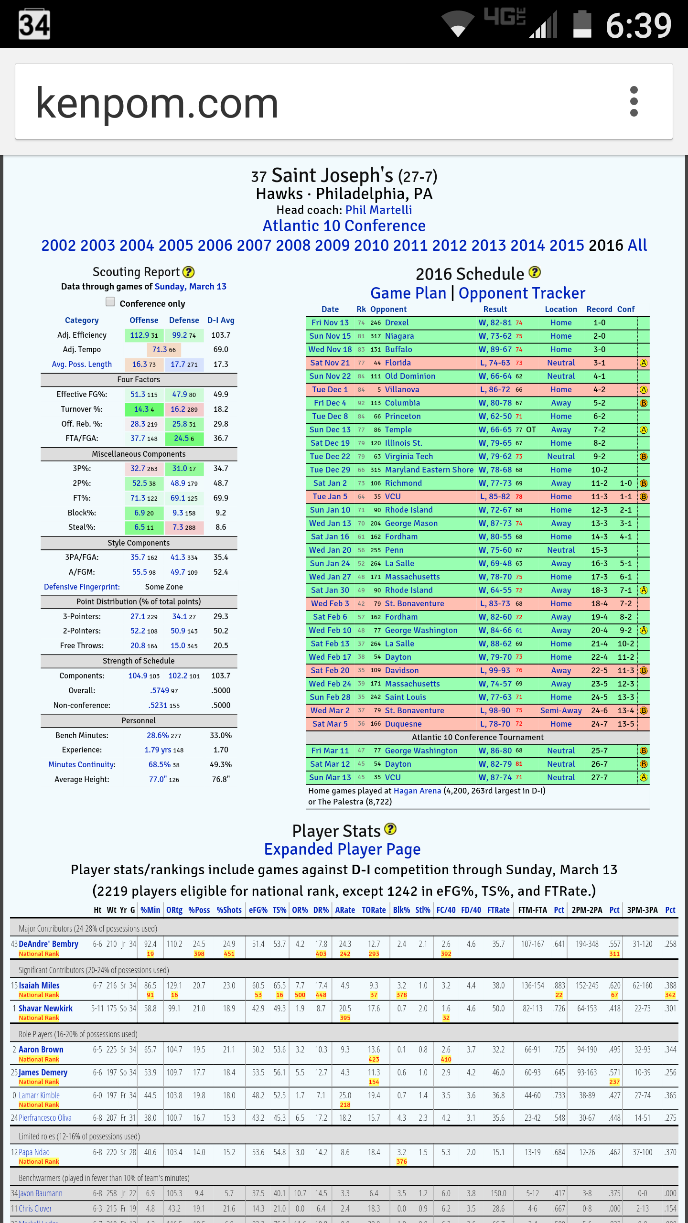Tap the tier B badge on Fri Mar 11 row
The height and width of the screenshot is (1223, 688).
tap(644, 751)
